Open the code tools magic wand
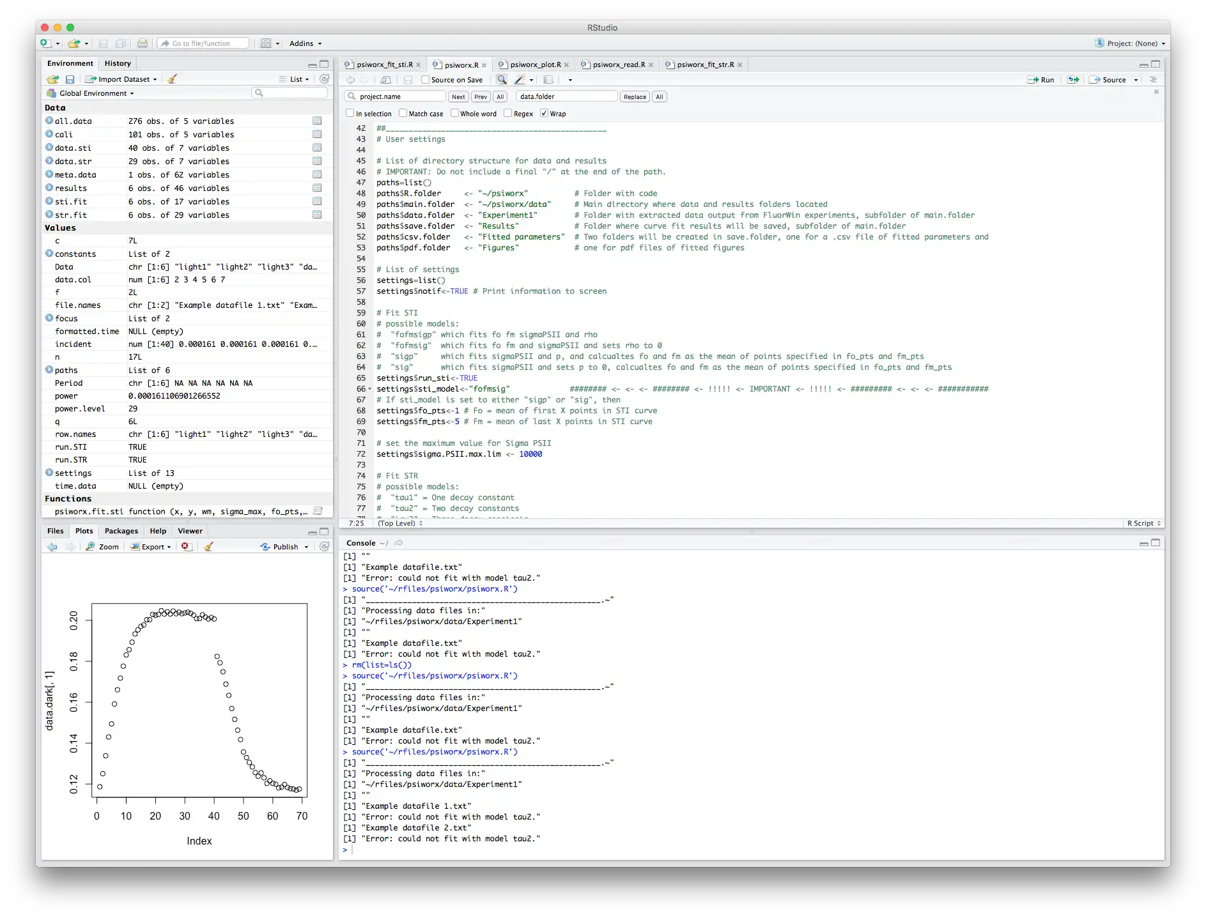 click(520, 80)
